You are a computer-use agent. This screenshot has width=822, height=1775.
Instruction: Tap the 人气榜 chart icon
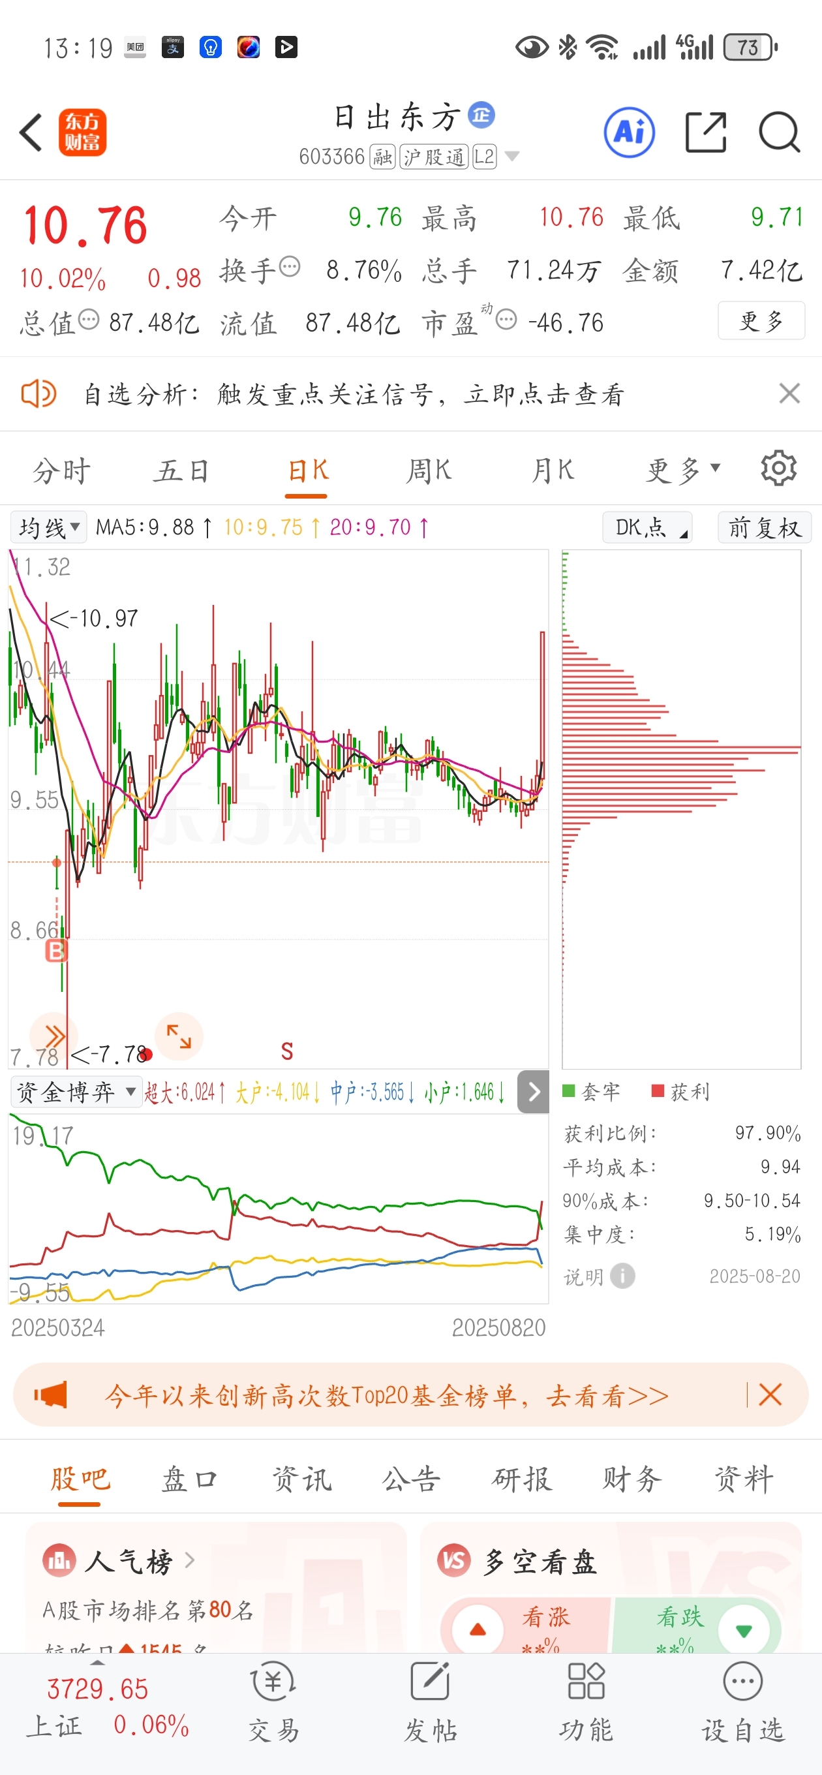pos(59,1560)
